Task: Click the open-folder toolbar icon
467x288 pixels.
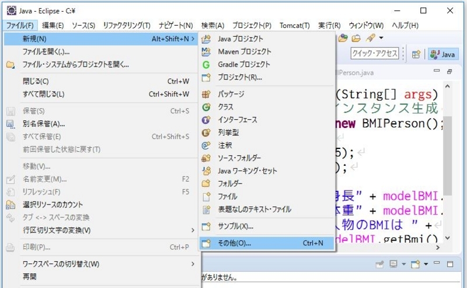Action: click(x=356, y=38)
